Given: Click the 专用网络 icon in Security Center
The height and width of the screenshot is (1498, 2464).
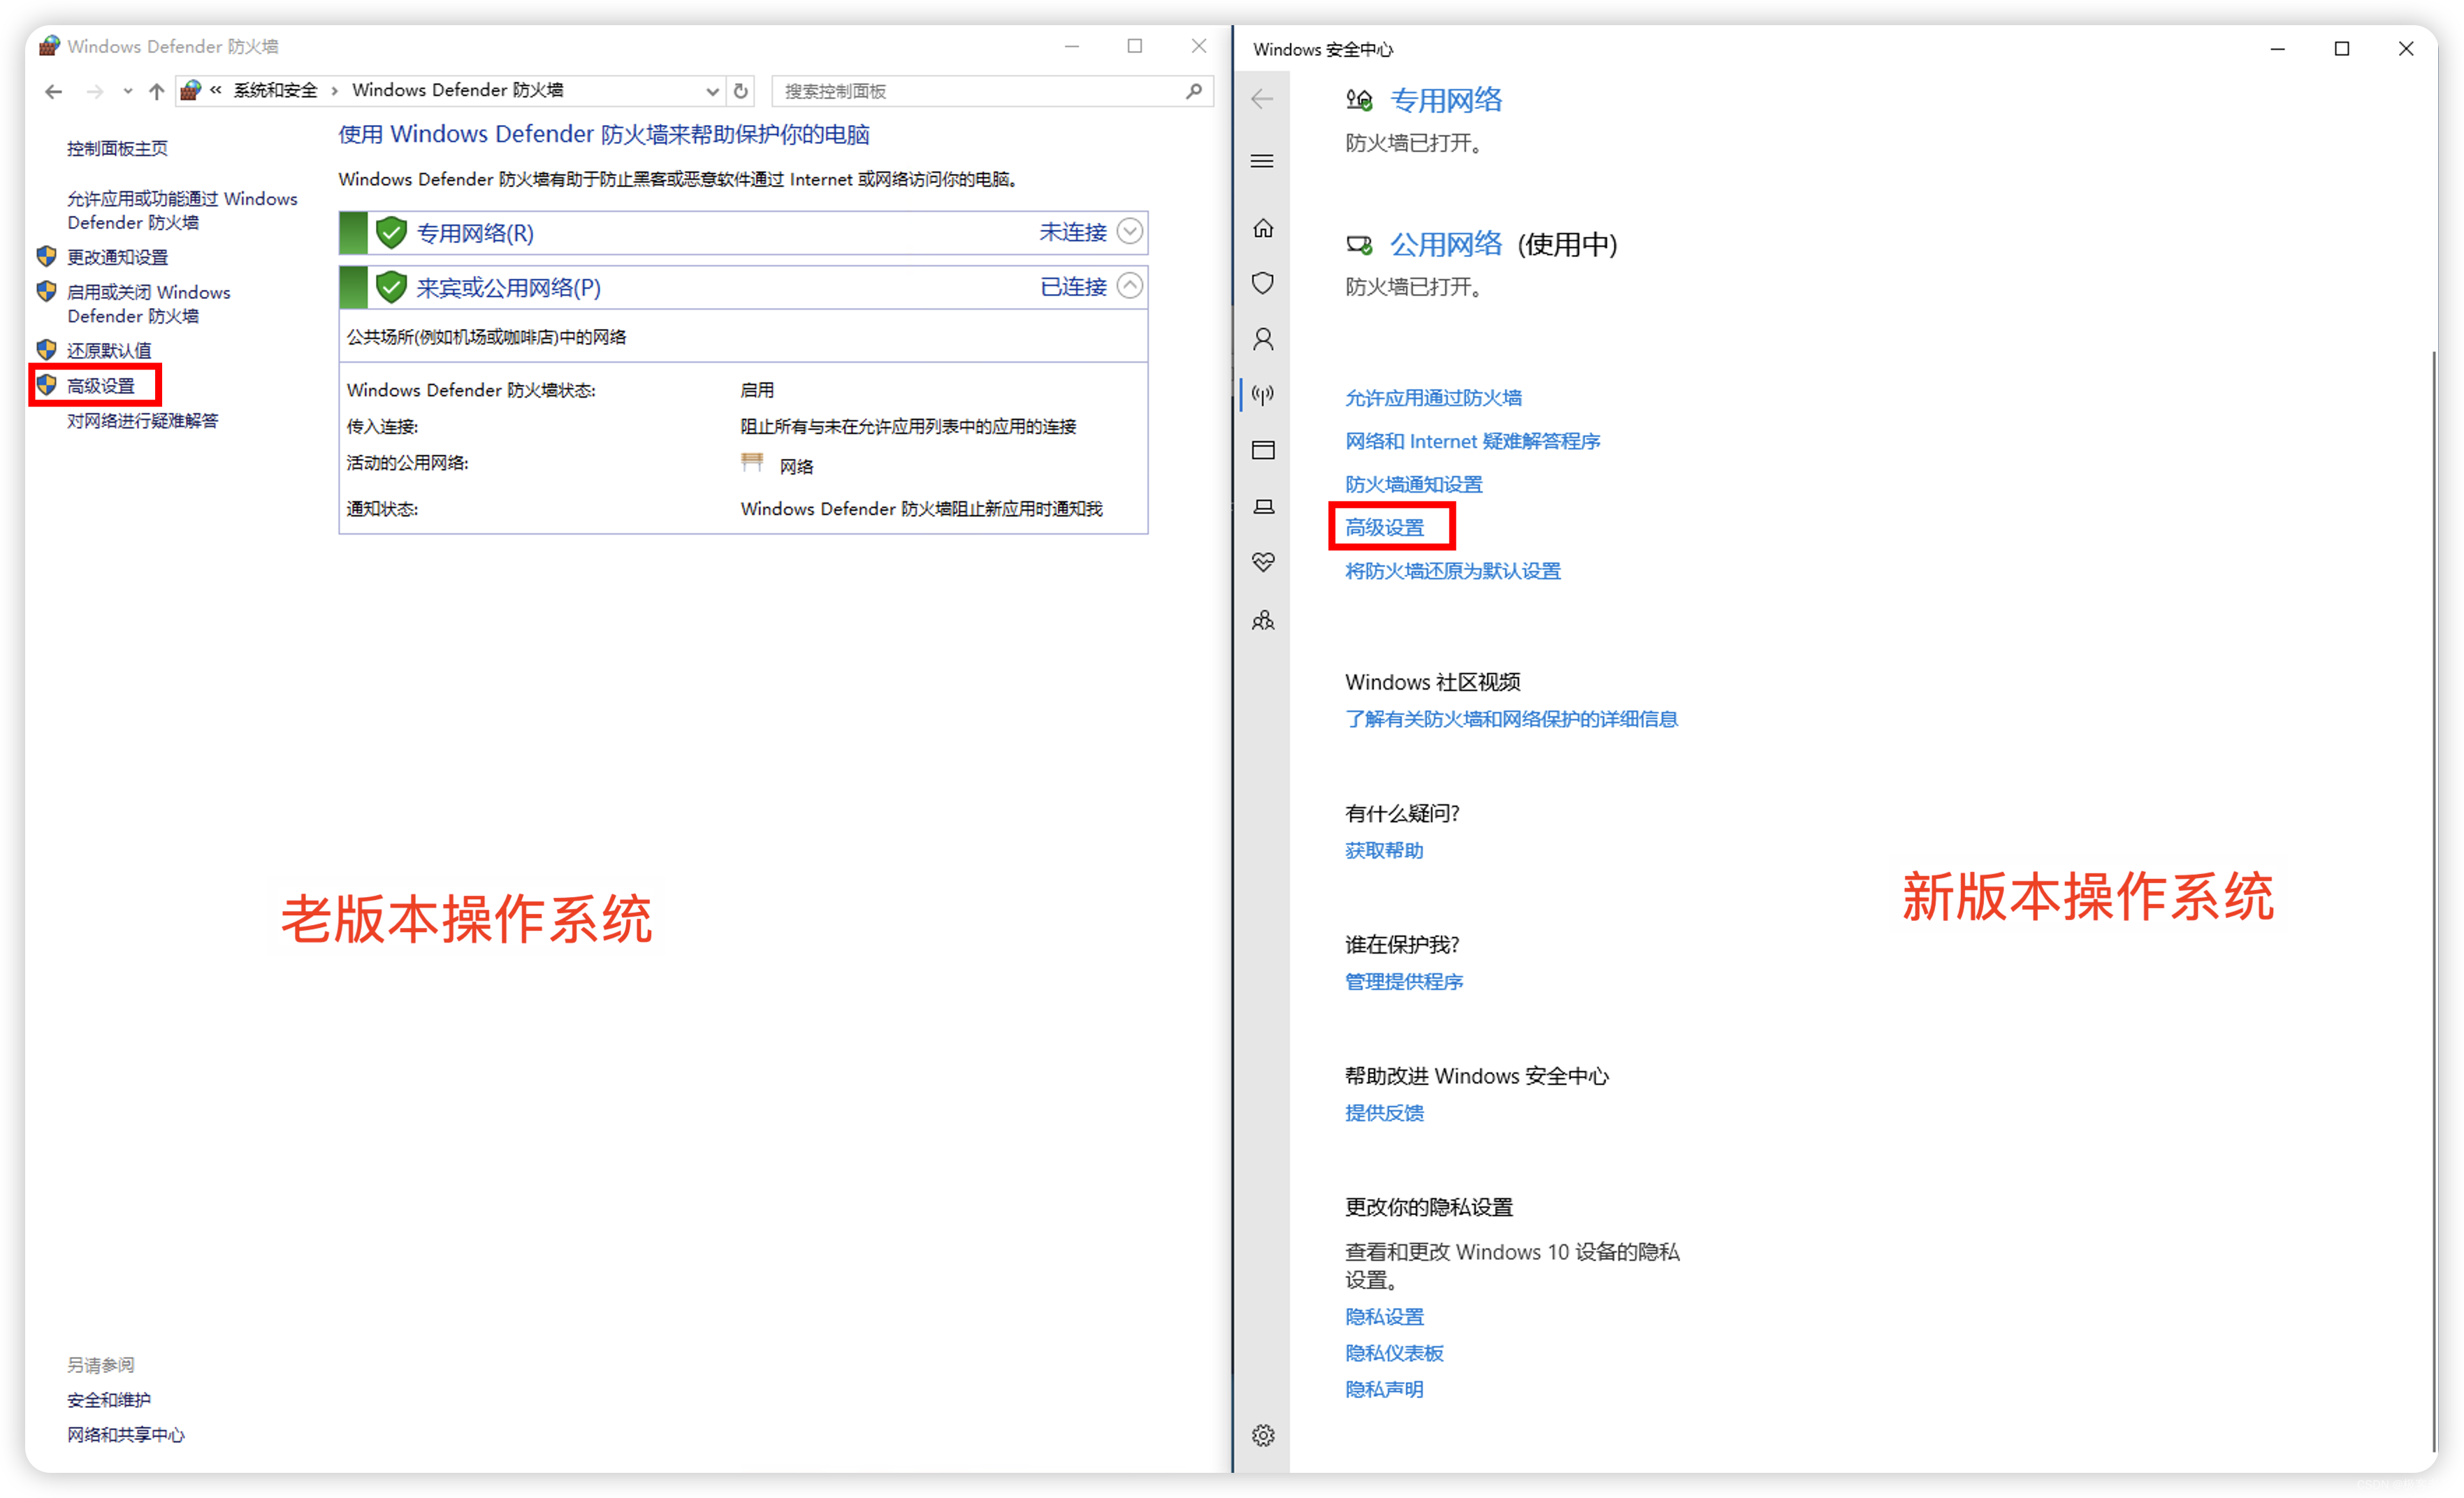Looking at the screenshot, I should [1359, 100].
